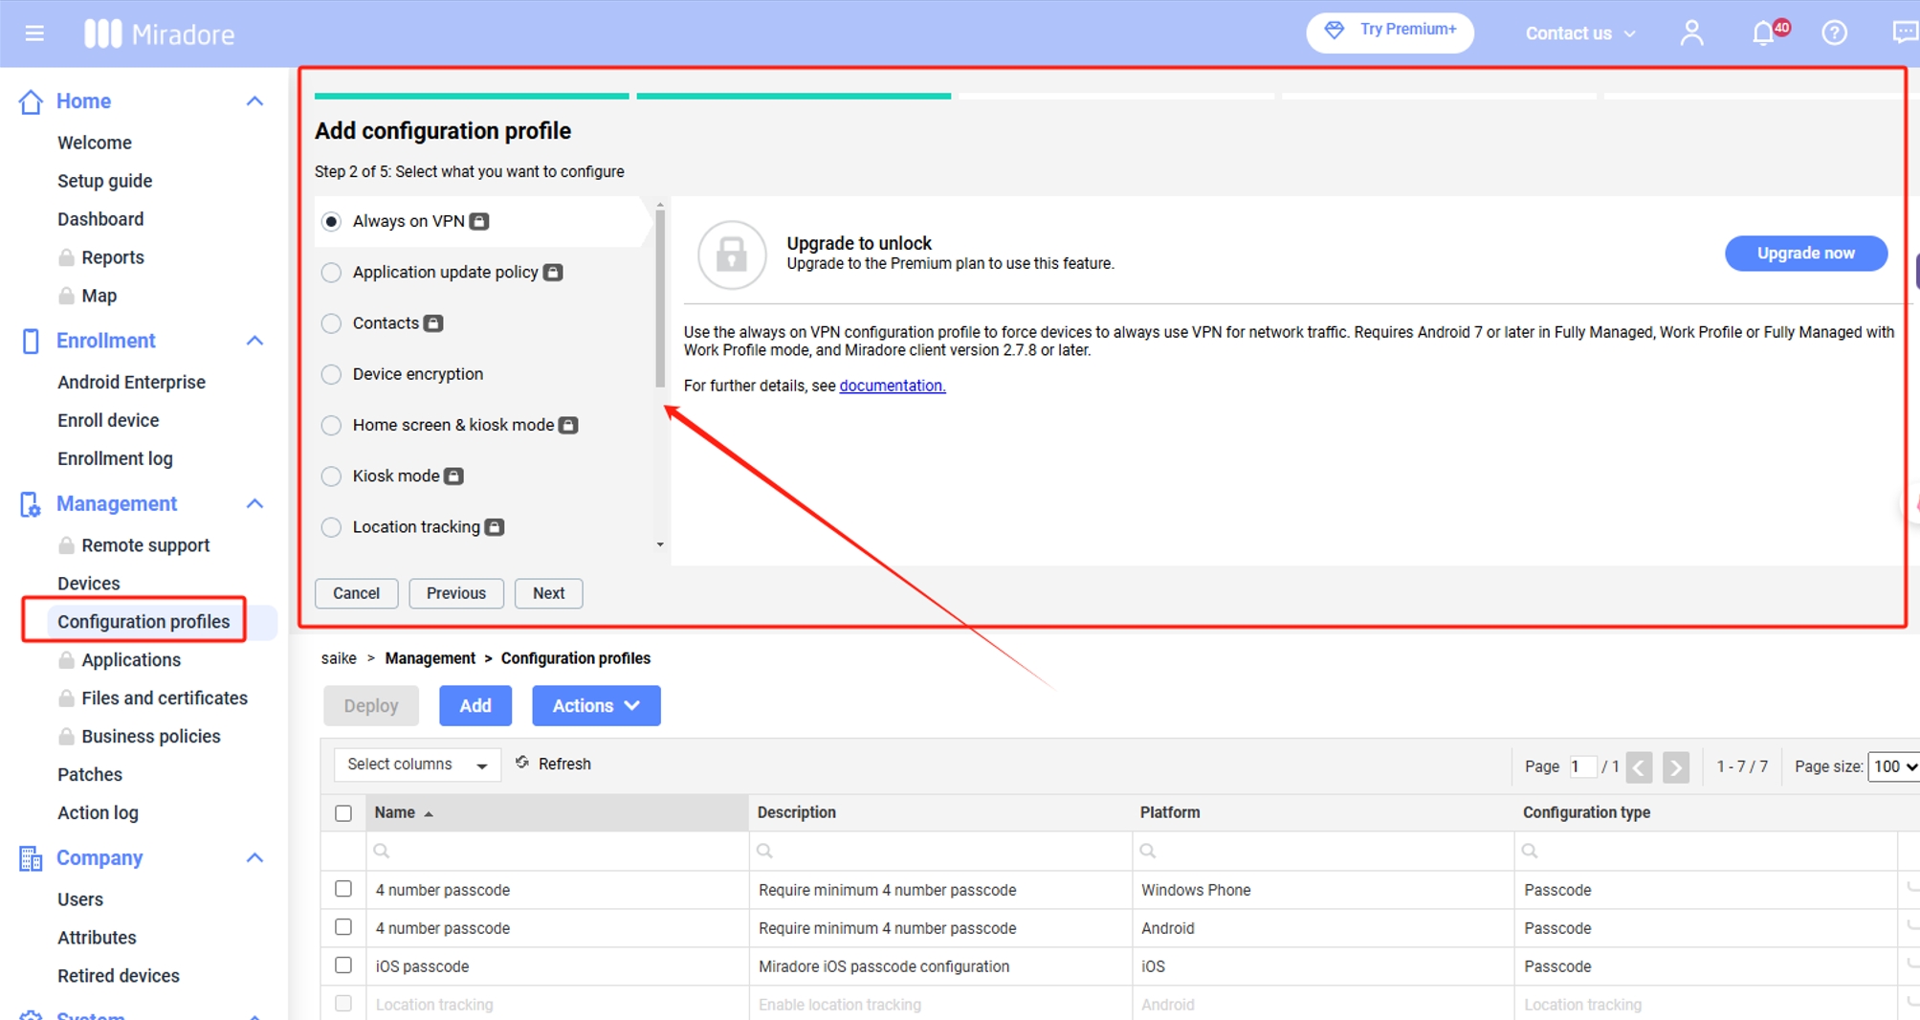This screenshot has height=1020, width=1920.
Task: Click the configuration list scrollbar
Action: [x=660, y=297]
